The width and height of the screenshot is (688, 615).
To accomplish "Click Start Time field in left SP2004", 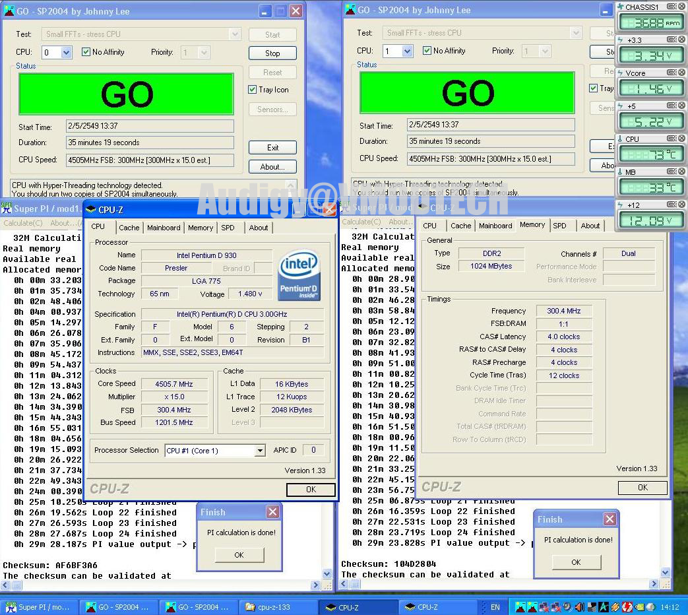I will click(150, 126).
